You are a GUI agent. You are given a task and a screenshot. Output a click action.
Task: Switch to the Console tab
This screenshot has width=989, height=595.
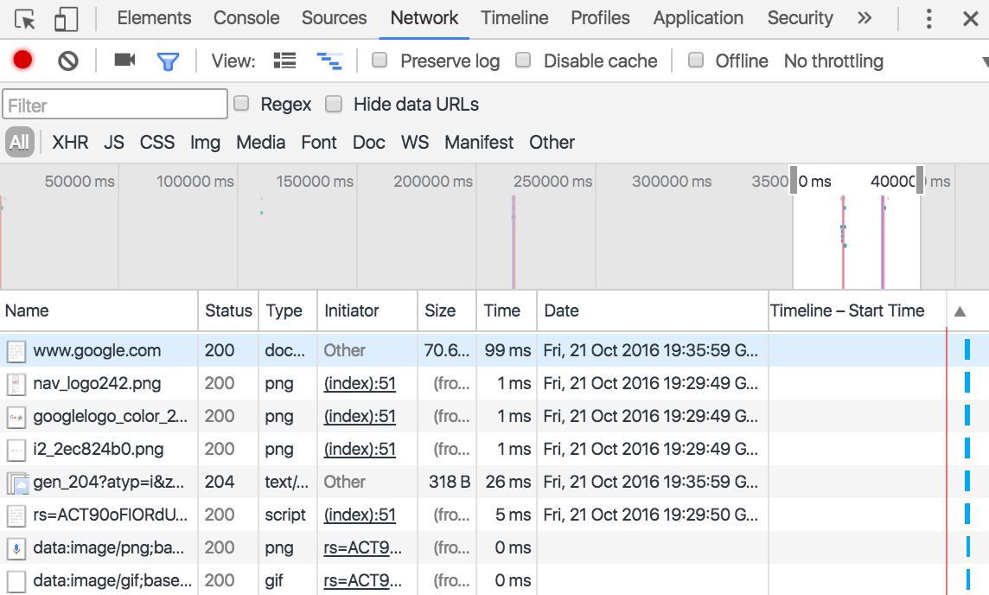246,17
